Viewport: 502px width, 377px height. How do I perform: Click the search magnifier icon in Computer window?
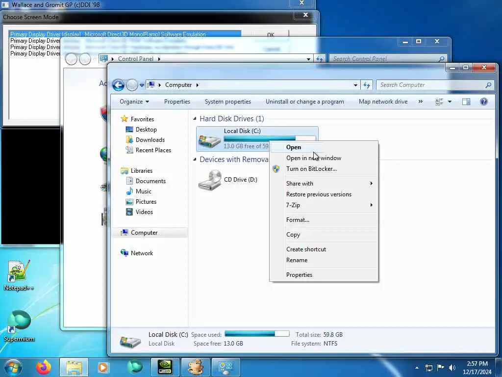point(488,85)
